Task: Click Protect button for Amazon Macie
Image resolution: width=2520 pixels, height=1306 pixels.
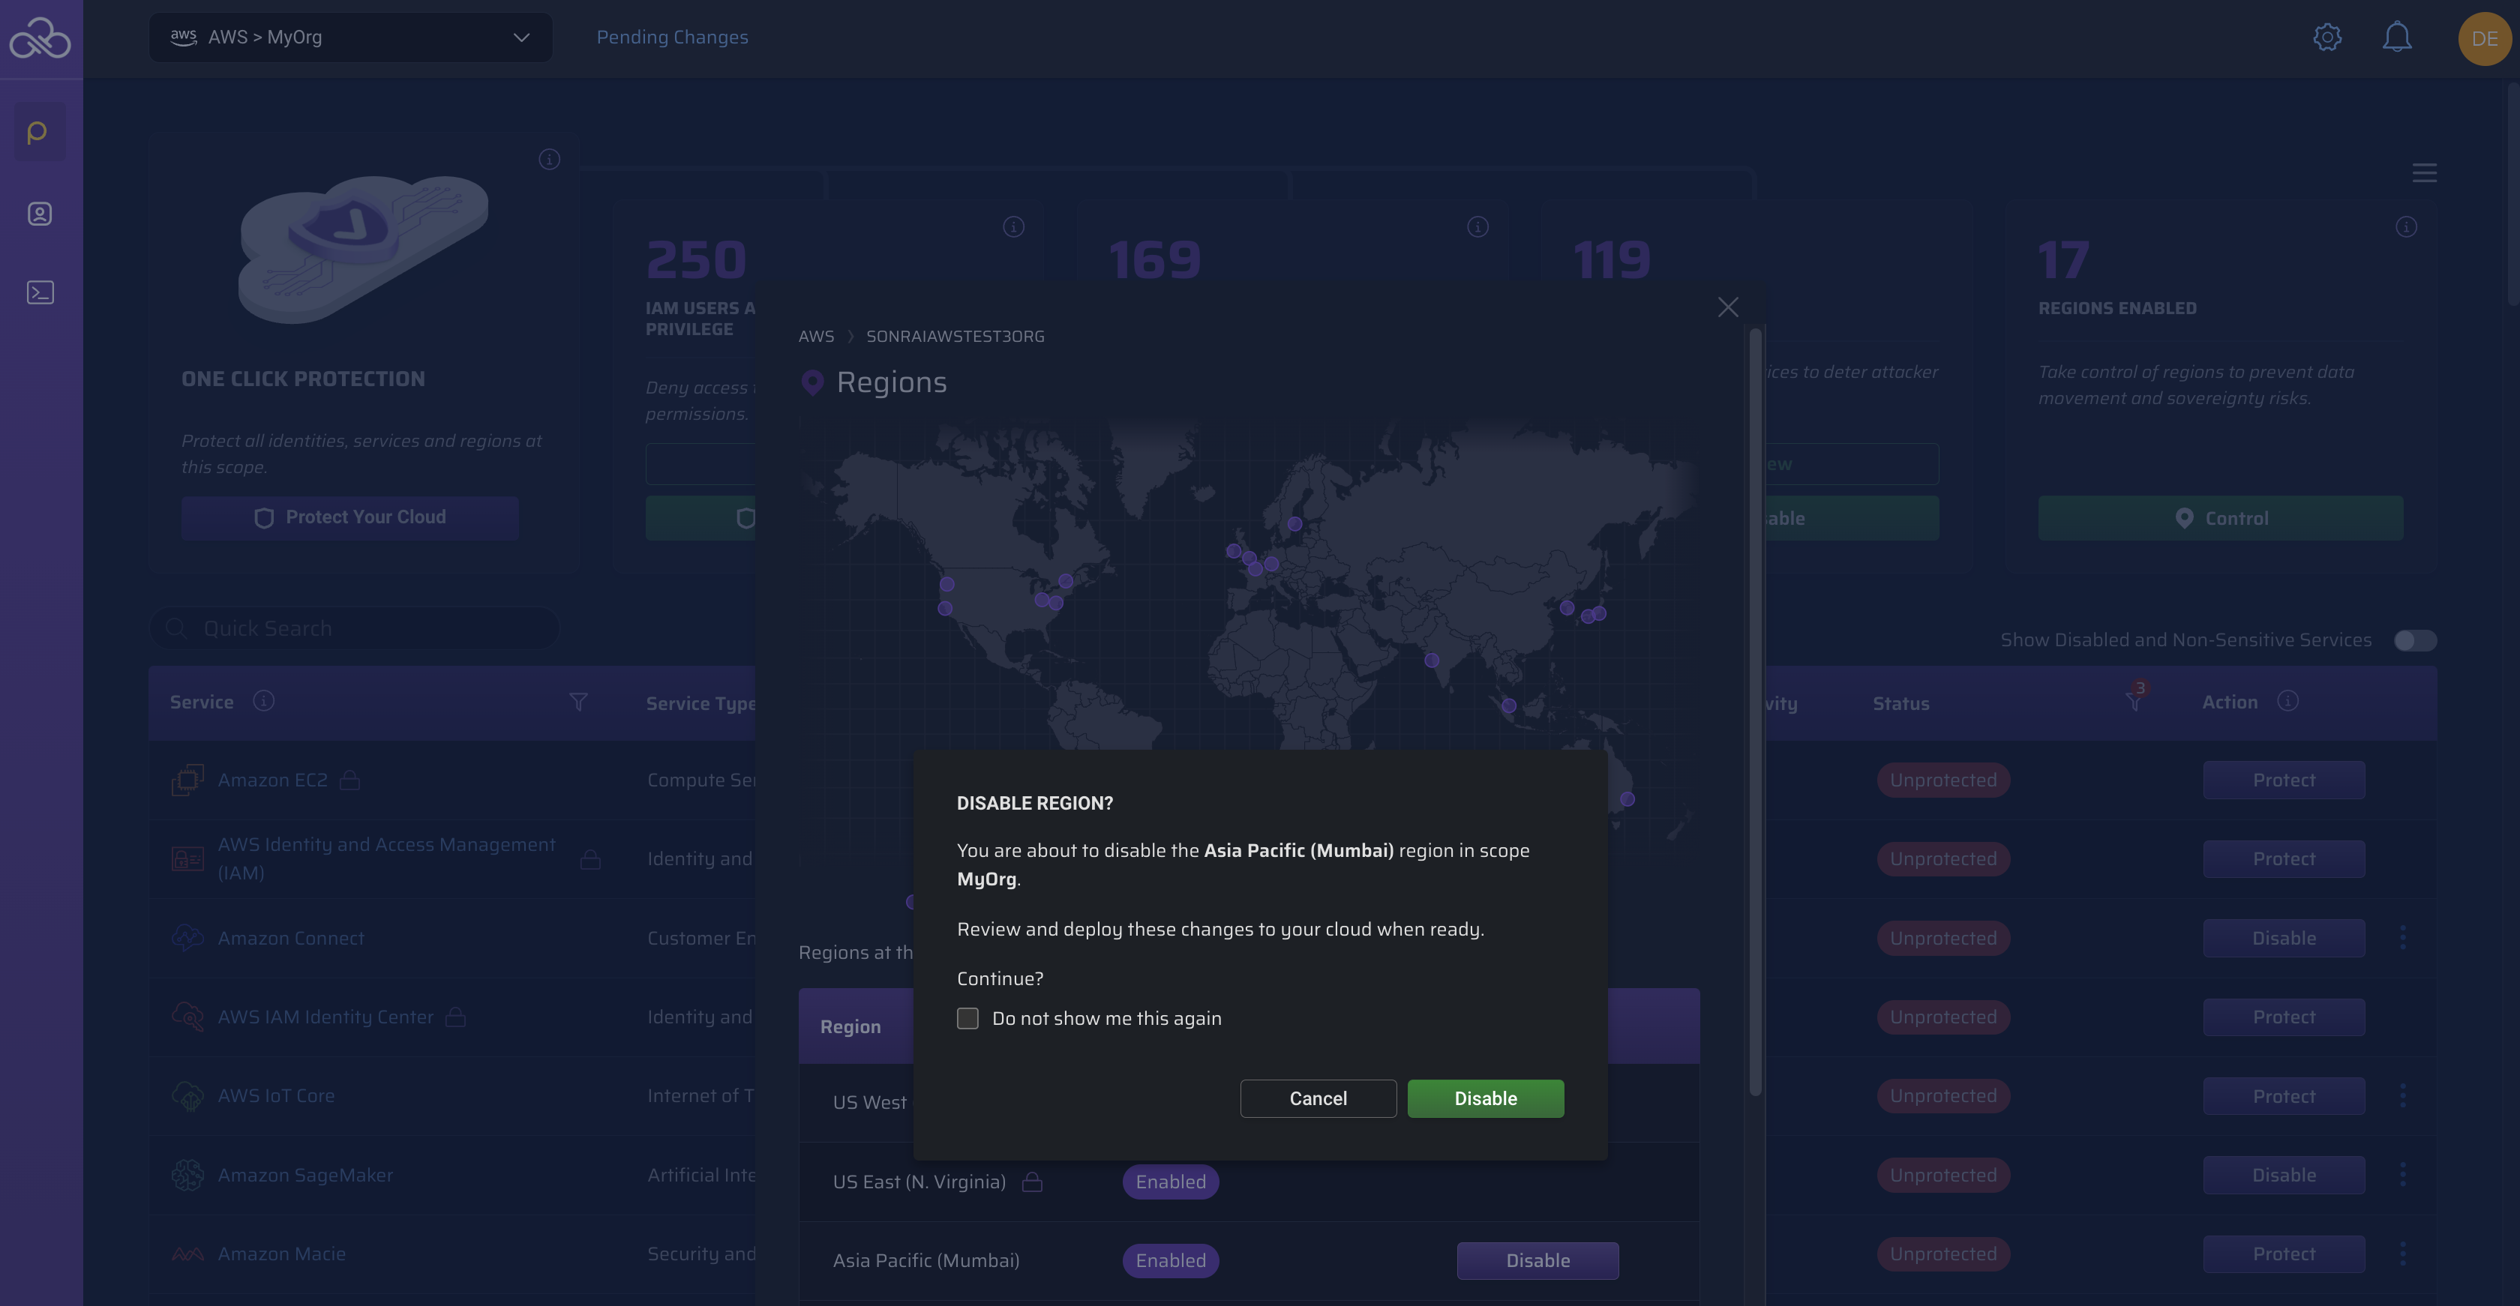Action: coord(2284,1254)
